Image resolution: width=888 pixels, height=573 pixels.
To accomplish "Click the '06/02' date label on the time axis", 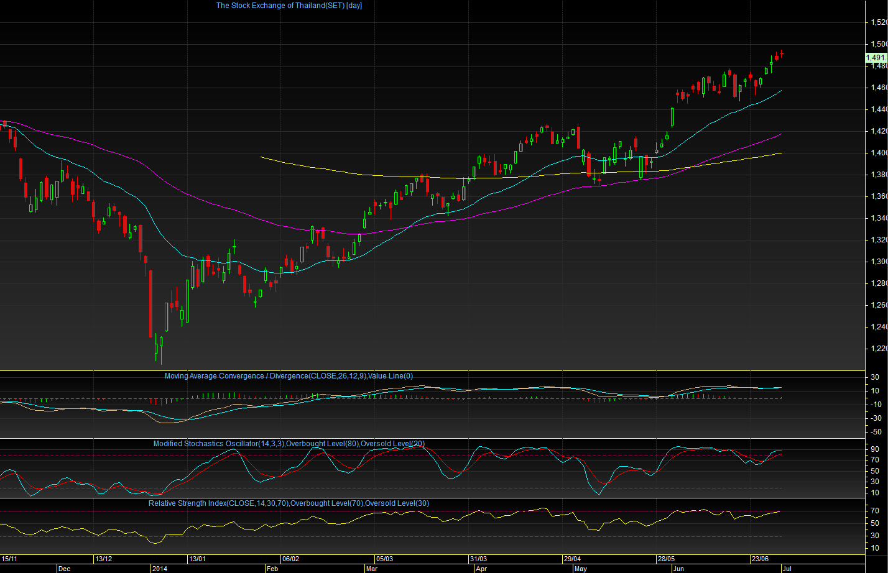I will [291, 558].
